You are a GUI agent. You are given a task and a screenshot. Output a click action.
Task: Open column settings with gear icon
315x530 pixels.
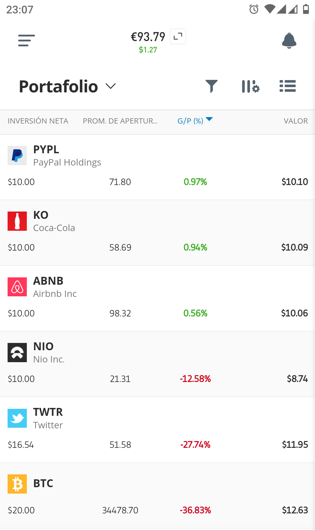tap(251, 86)
